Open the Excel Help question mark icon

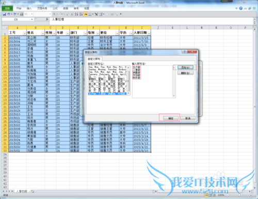pos(241,8)
